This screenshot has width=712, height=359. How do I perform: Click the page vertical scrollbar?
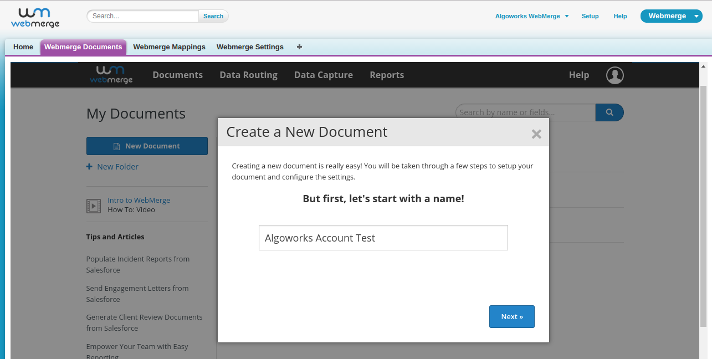click(703, 205)
